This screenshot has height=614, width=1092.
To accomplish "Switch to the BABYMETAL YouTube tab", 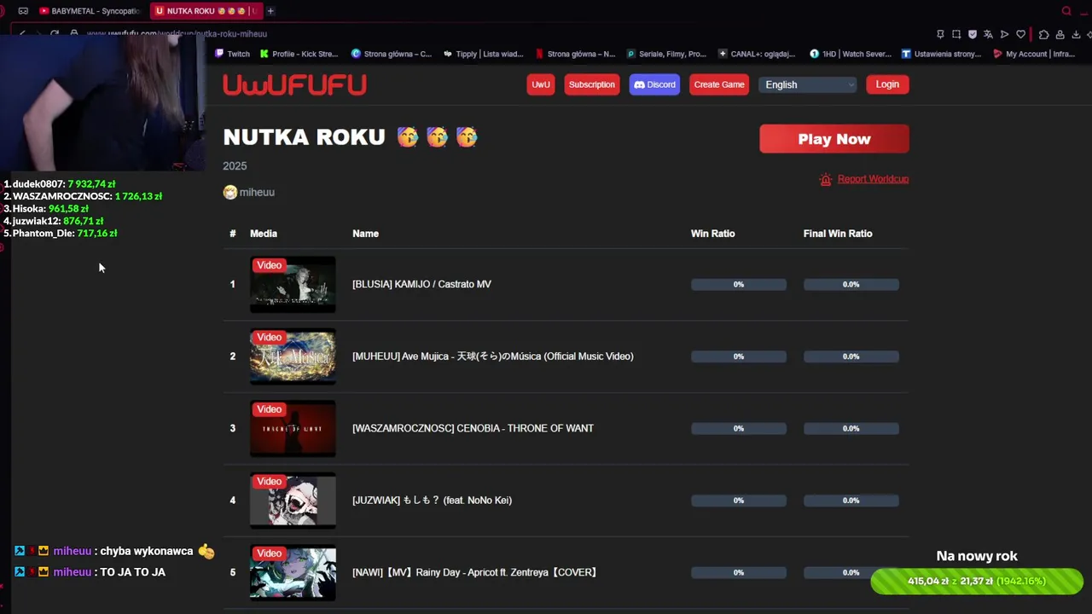I will click(90, 11).
